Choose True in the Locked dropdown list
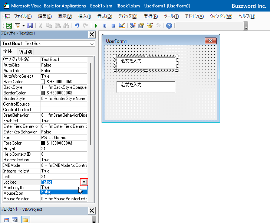This screenshot has width=270, height=223. click(64, 187)
